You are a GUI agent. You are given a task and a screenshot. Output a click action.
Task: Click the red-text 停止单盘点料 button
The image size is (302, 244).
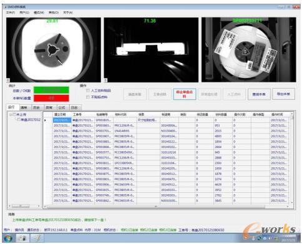pyautogui.click(x=184, y=94)
